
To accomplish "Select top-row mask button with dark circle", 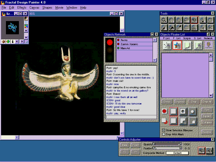I will [183, 111].
